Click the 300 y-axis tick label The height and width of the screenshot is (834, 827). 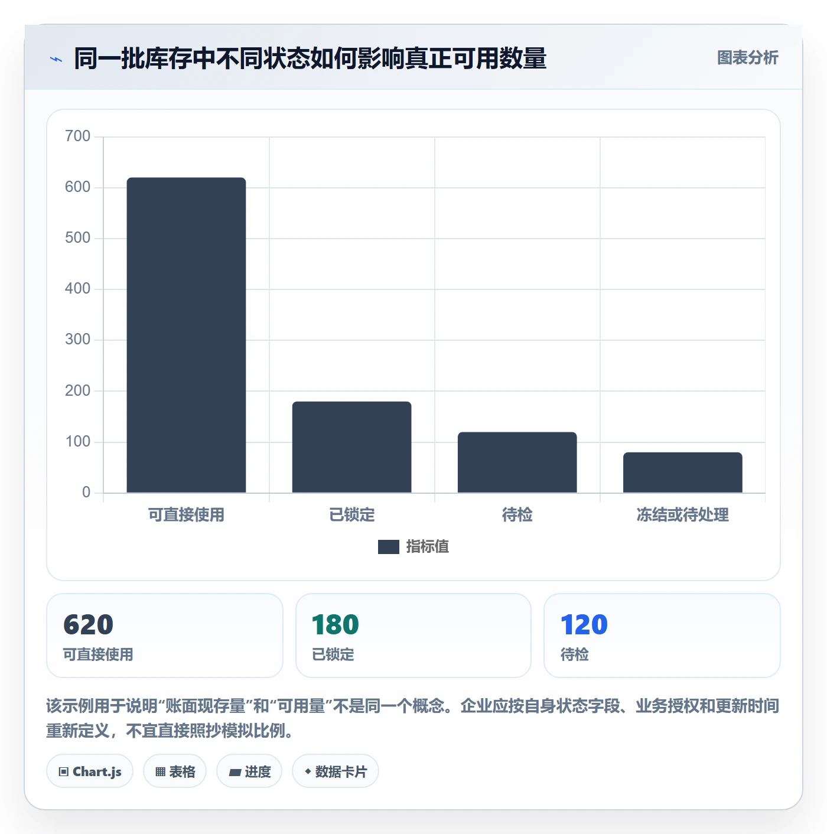(78, 340)
